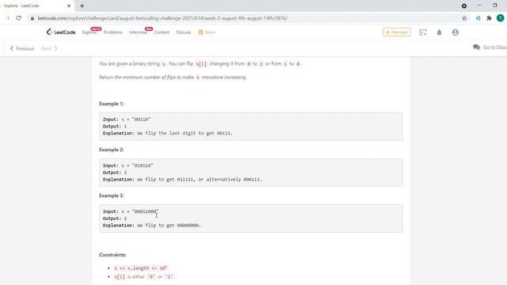
Task: Open the Contest page
Action: [x=162, y=32]
